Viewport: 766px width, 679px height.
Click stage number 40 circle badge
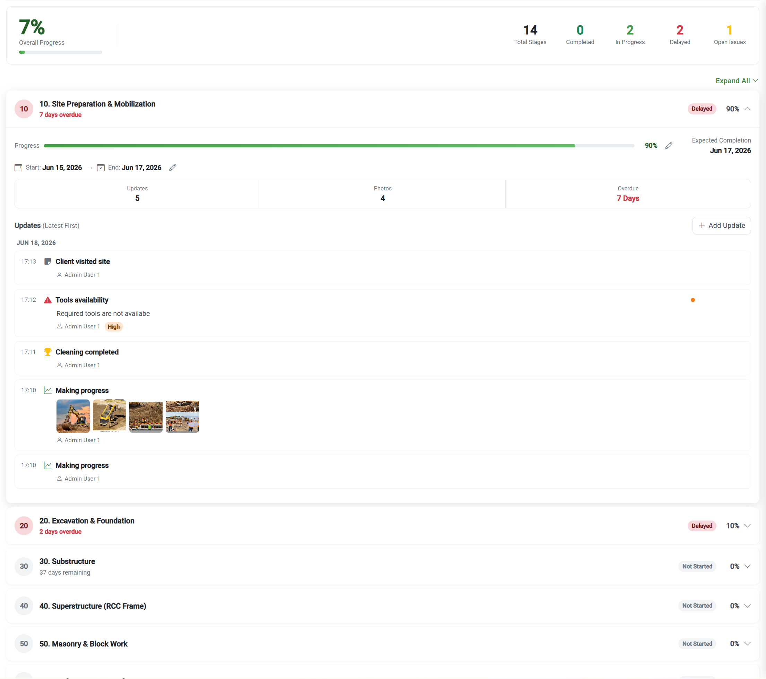24,606
